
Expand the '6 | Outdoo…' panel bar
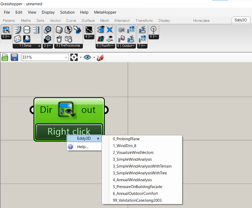click(126, 46)
